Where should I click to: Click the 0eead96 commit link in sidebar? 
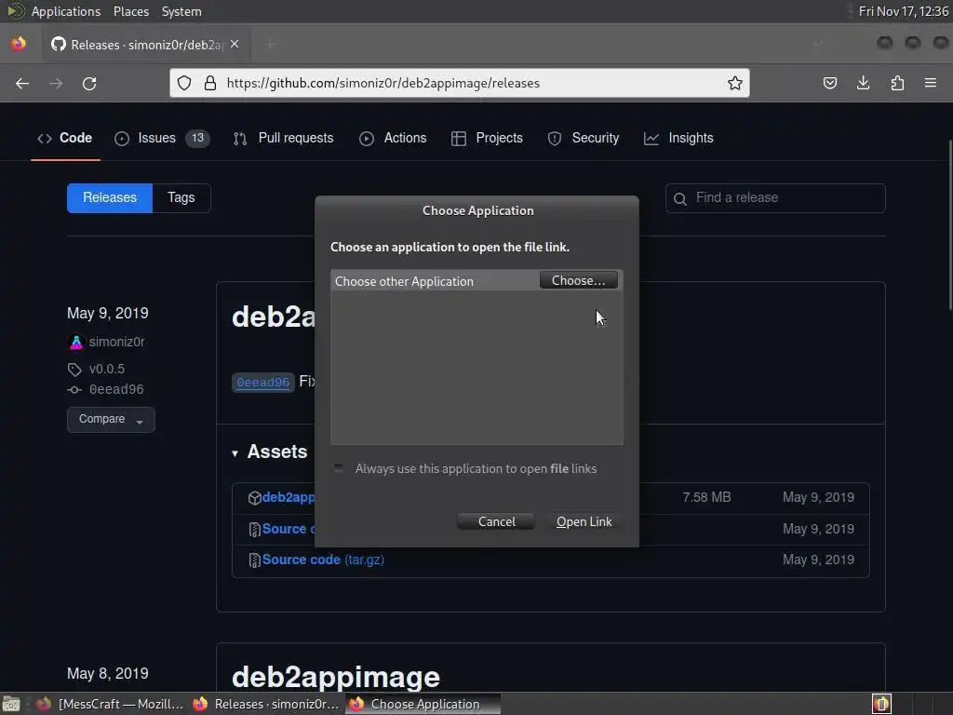click(x=116, y=389)
